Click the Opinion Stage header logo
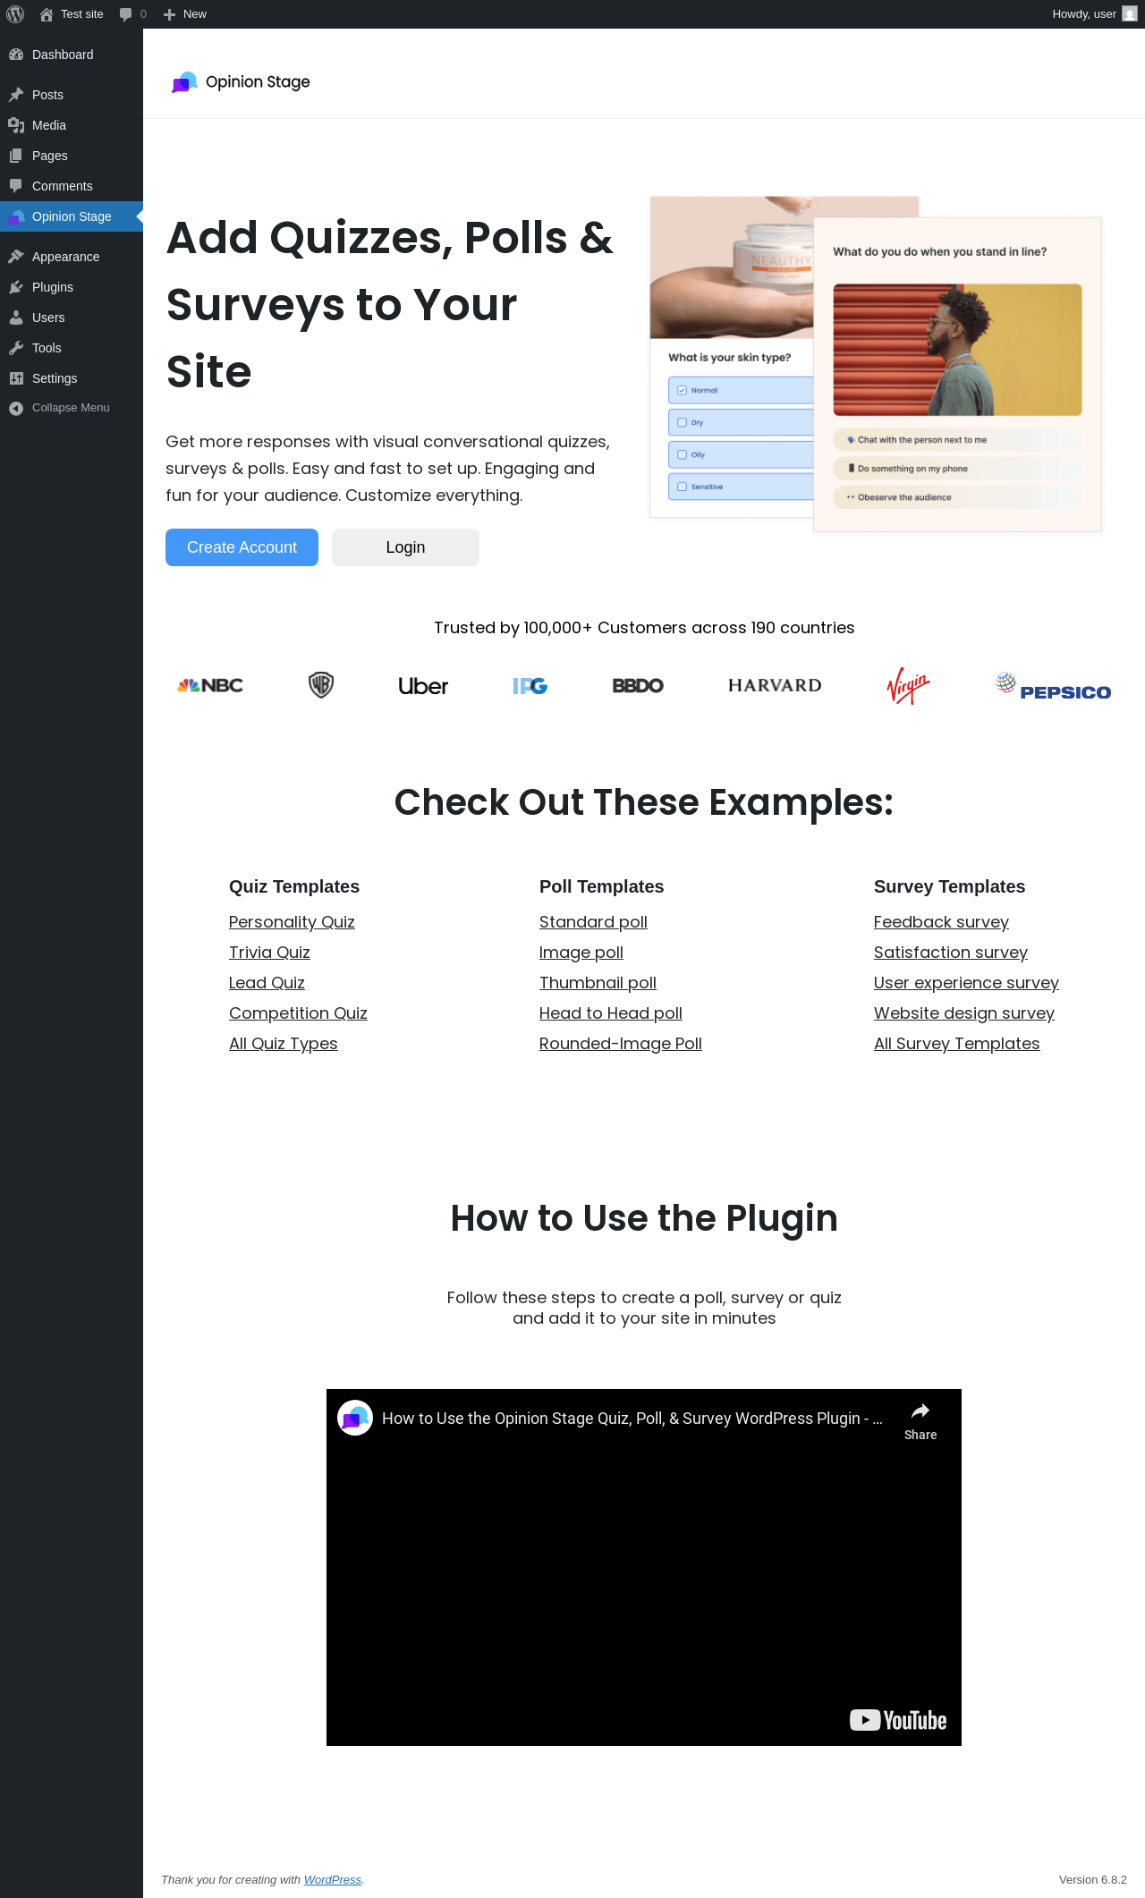Image resolution: width=1145 pixels, height=1898 pixels. (241, 82)
